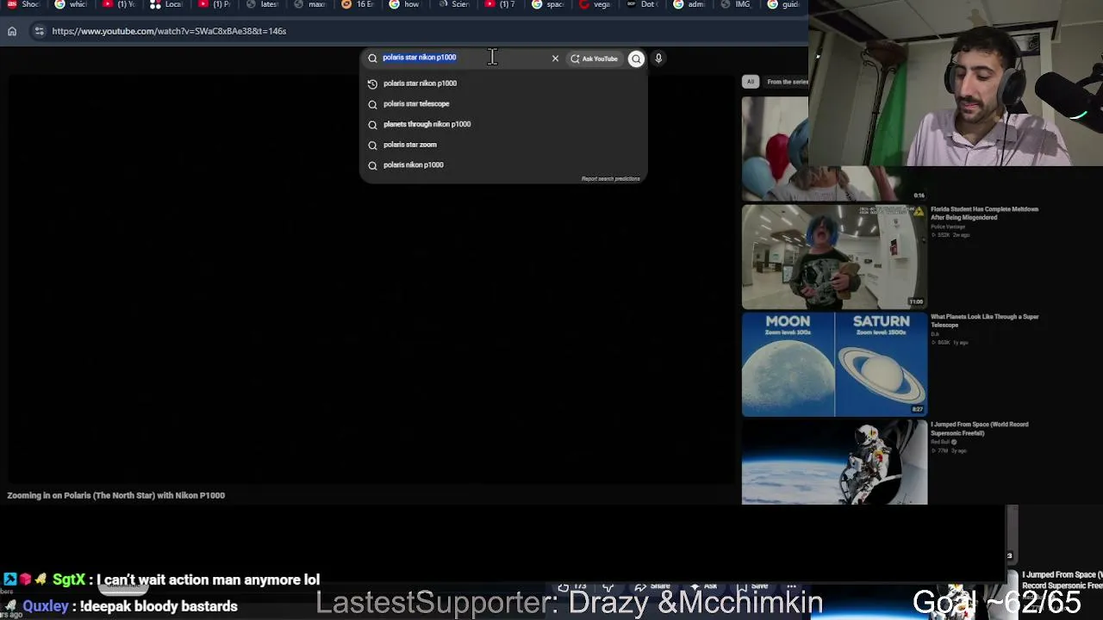Open the space jump video thumbnail
Viewport: 1103px width, 620px height.
834,462
